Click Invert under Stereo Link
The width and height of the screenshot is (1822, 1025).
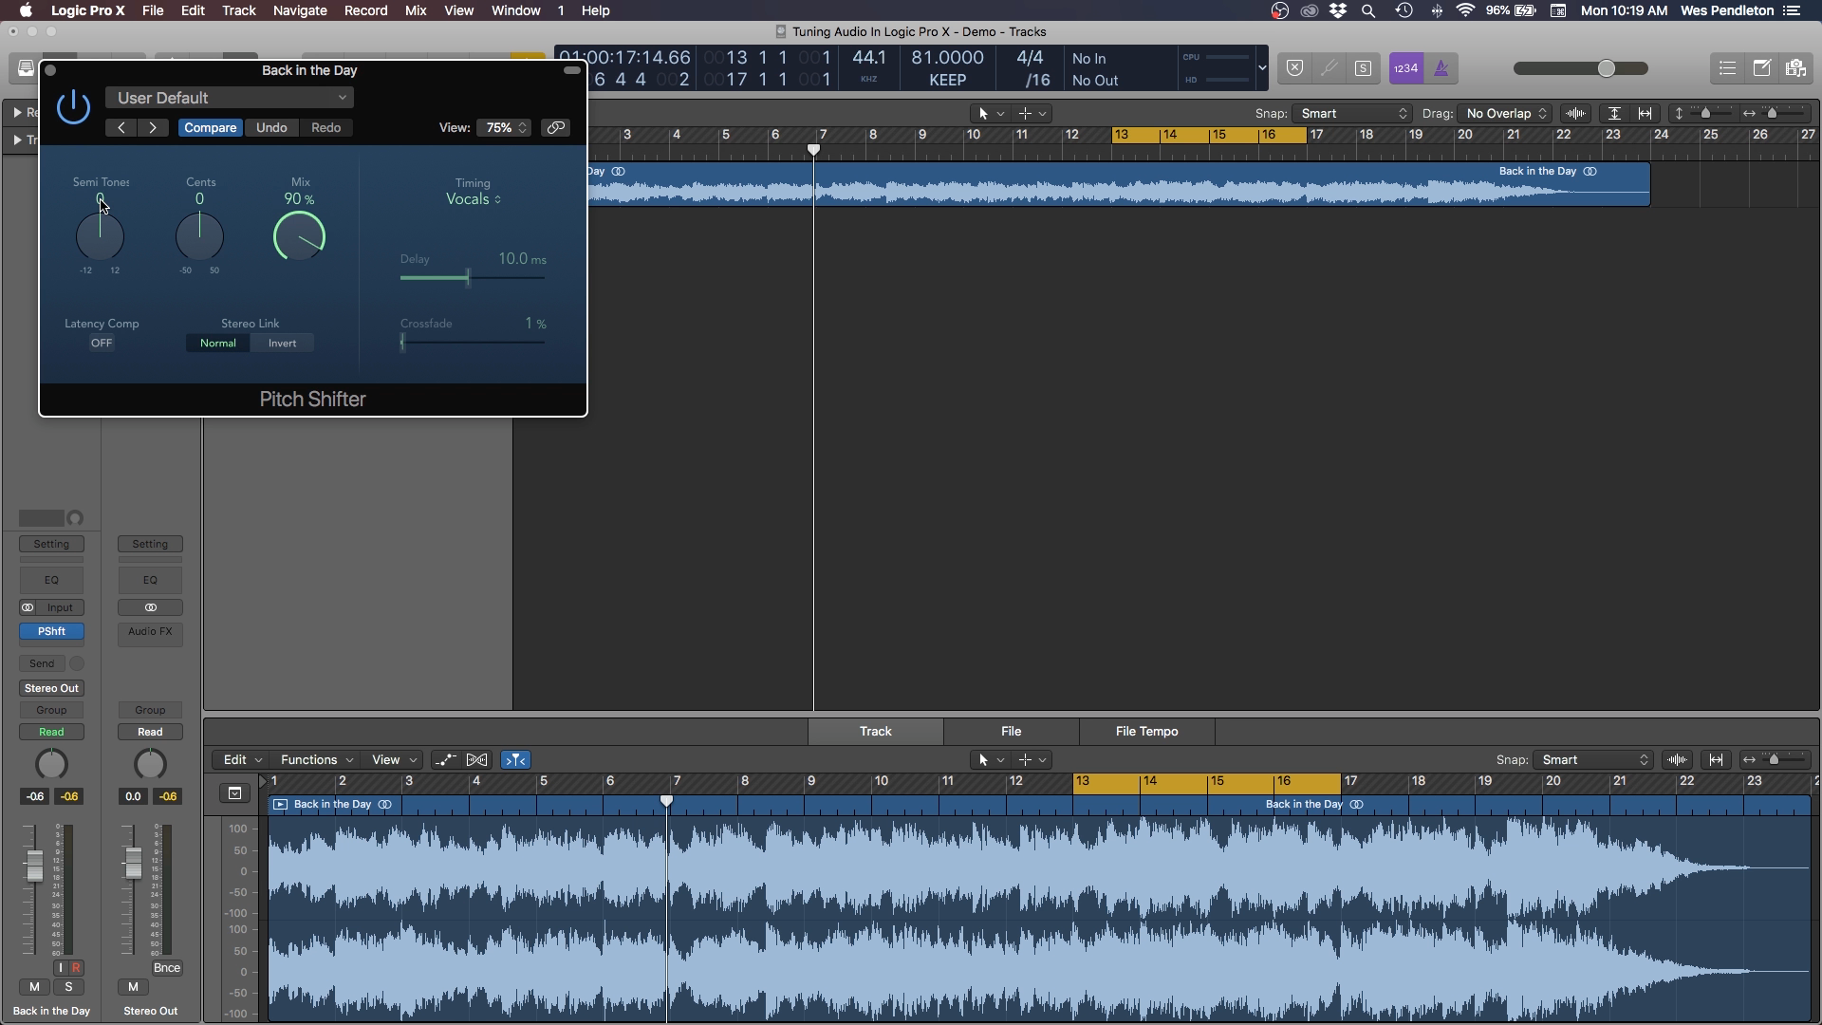pyautogui.click(x=281, y=343)
